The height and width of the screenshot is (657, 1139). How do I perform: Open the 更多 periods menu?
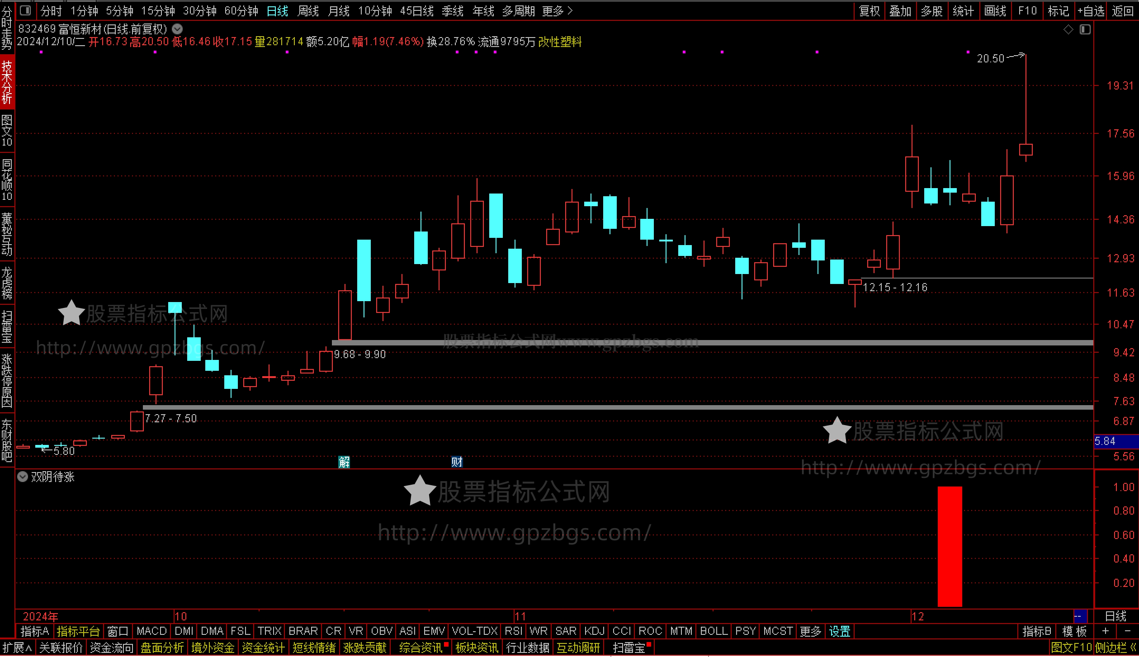tap(557, 11)
